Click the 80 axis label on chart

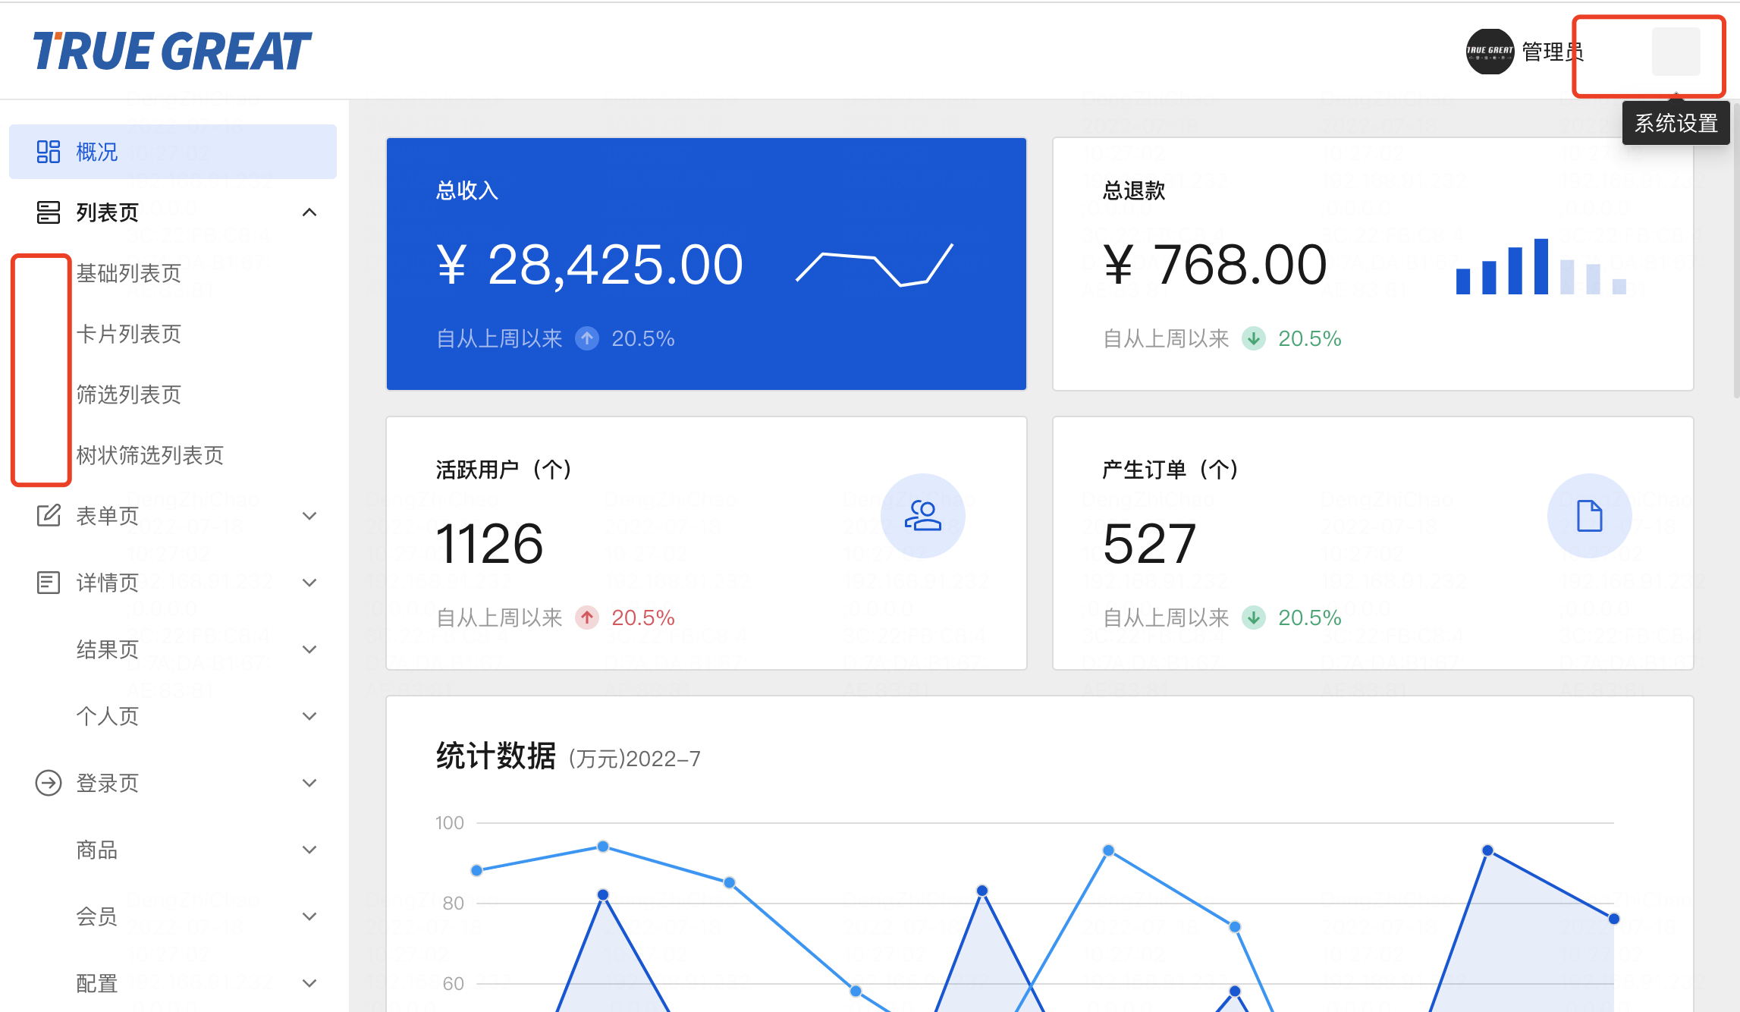click(454, 904)
